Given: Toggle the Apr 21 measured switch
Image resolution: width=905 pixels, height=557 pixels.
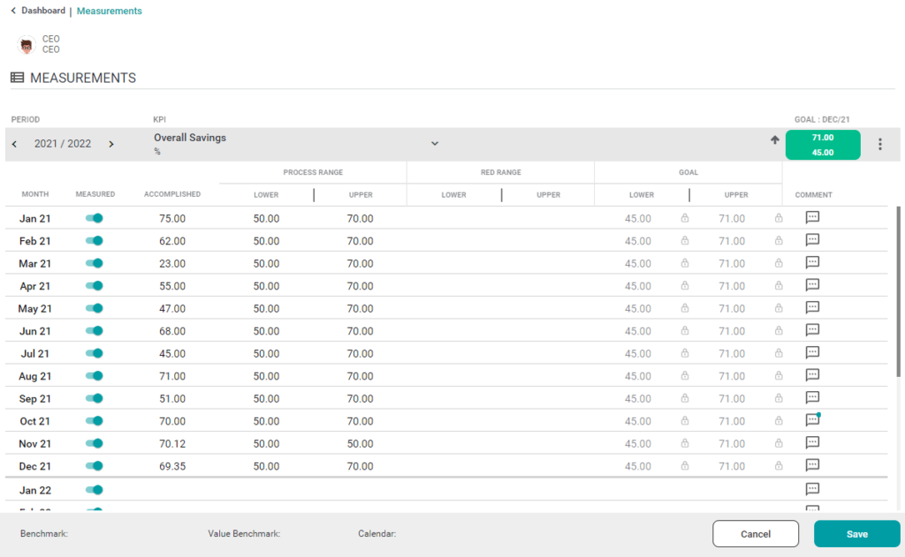Looking at the screenshot, I should pyautogui.click(x=94, y=285).
